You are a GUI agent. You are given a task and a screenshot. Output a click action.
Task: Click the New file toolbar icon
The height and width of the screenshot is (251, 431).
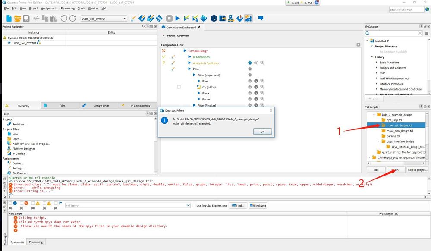pos(8,19)
